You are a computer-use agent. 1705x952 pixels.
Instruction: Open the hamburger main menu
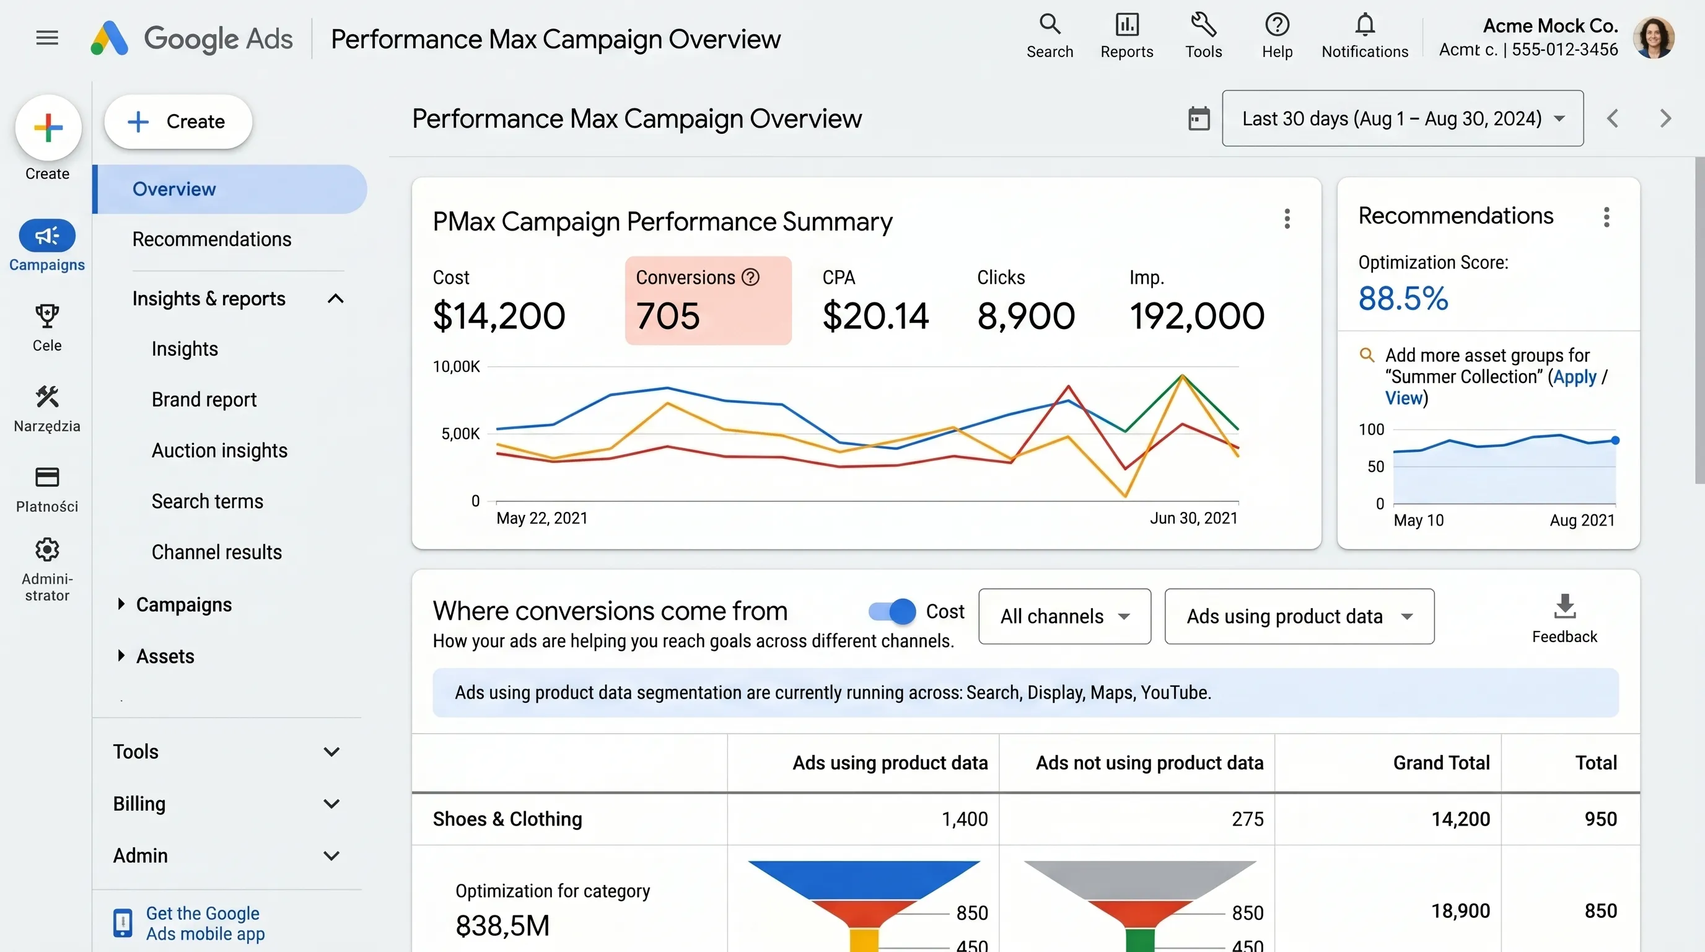click(47, 38)
